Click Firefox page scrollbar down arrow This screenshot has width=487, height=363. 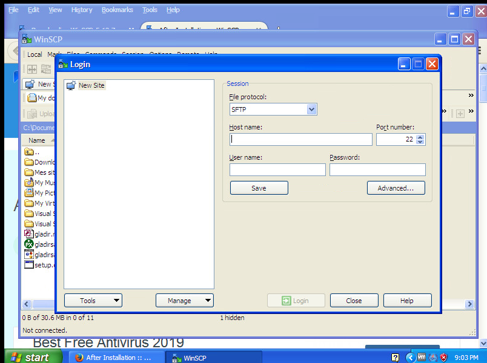(x=483, y=343)
